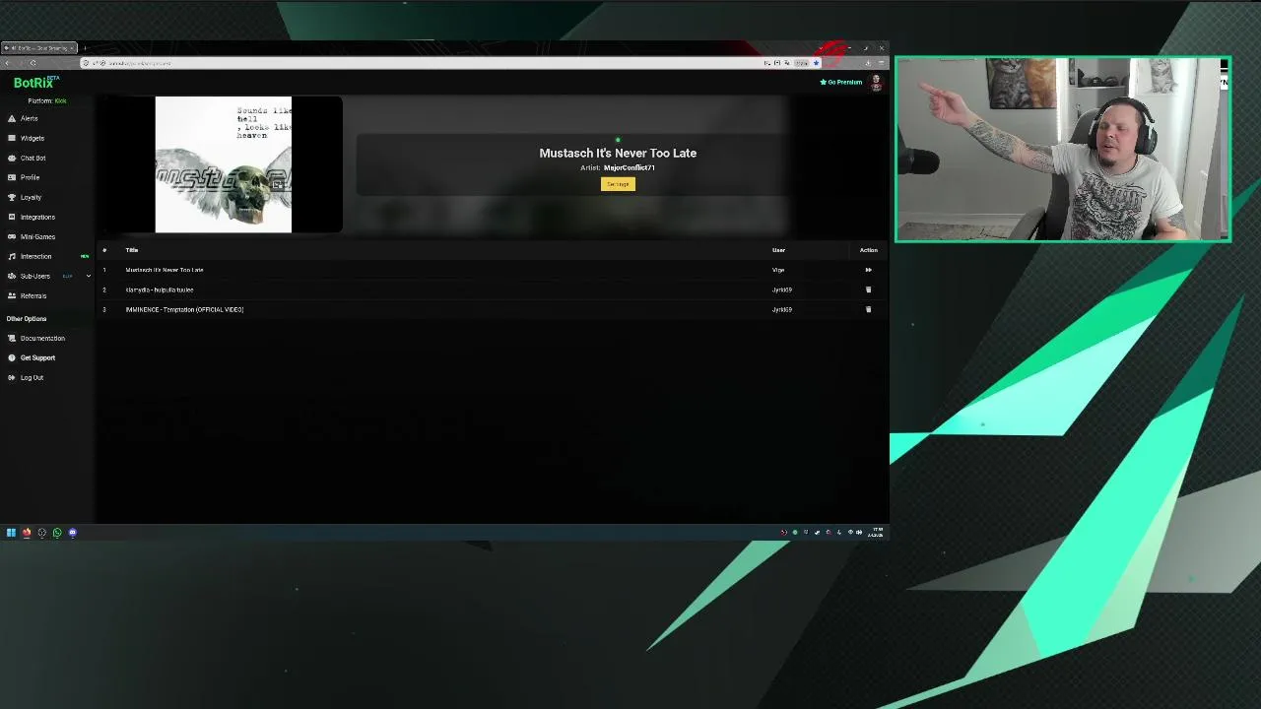Open the Widgets sidebar section
The width and height of the screenshot is (1261, 709).
coord(33,138)
